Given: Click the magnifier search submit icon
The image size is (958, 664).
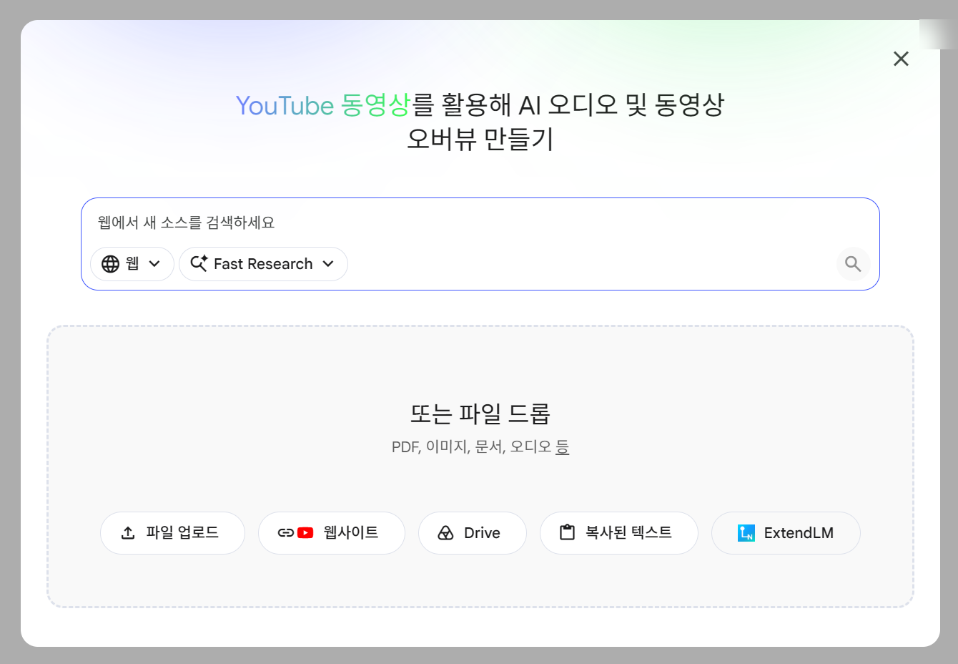Looking at the screenshot, I should [853, 264].
